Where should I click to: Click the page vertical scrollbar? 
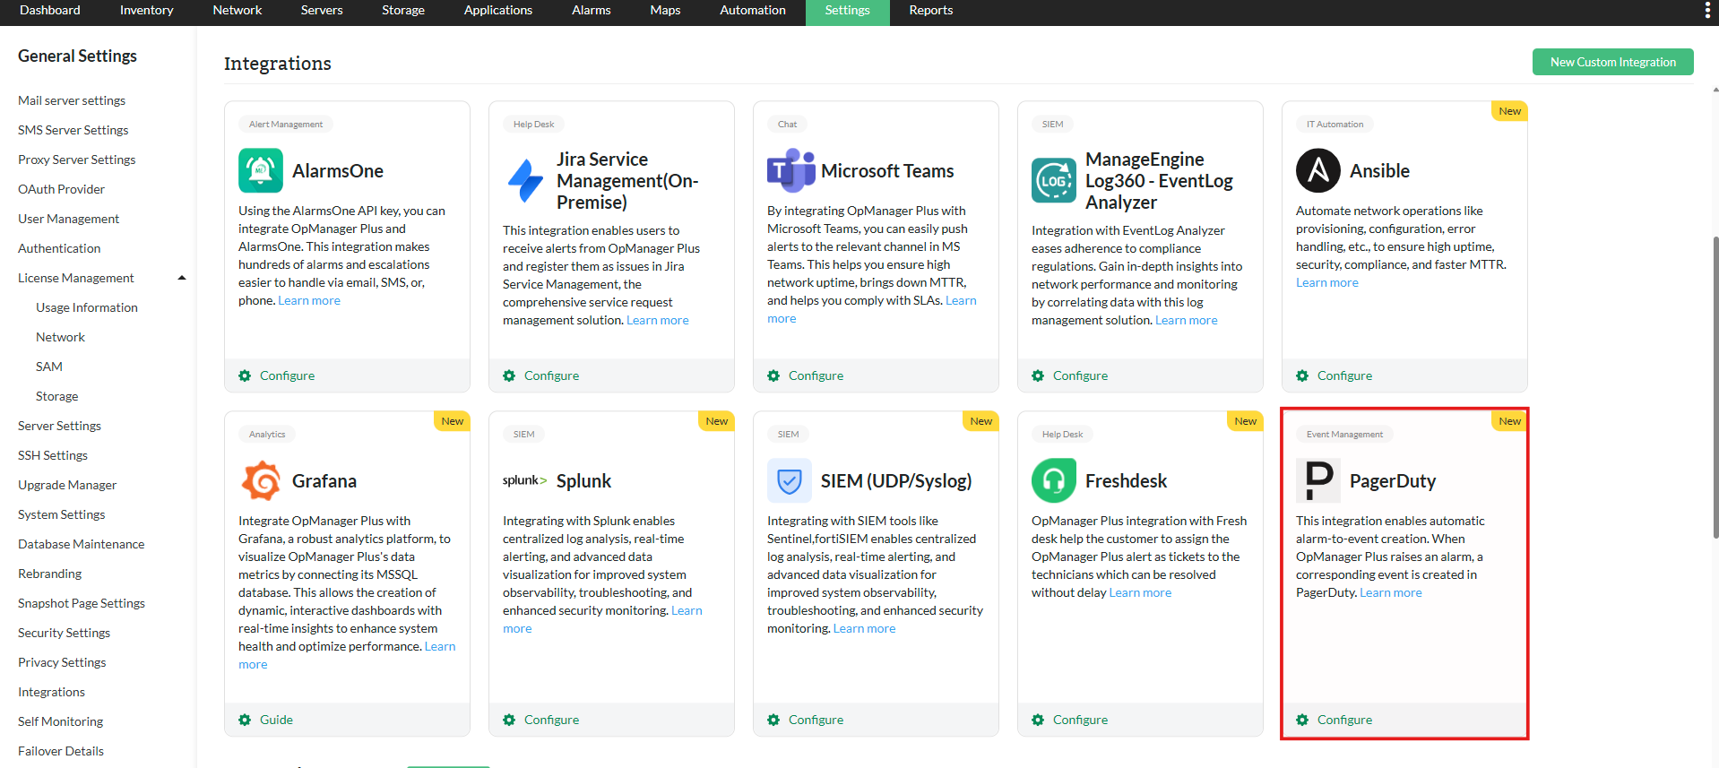click(1715, 385)
